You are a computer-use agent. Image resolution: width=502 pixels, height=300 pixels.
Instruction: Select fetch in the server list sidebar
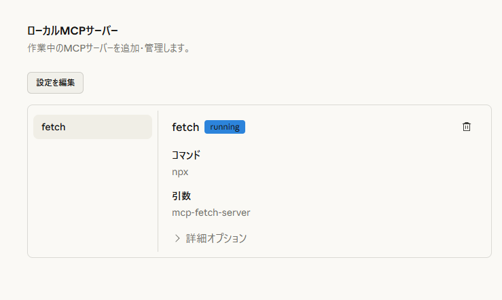pyautogui.click(x=92, y=127)
